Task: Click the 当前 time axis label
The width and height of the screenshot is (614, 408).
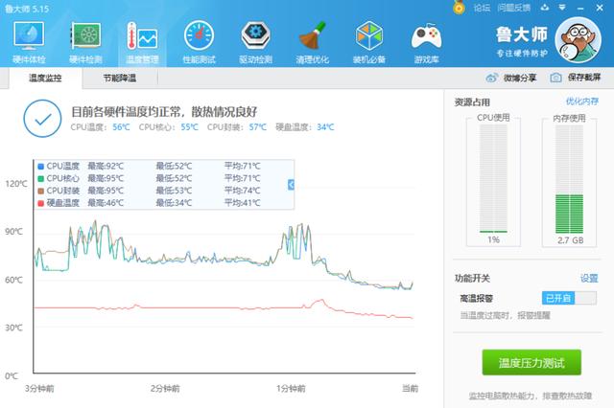Action: (x=410, y=388)
